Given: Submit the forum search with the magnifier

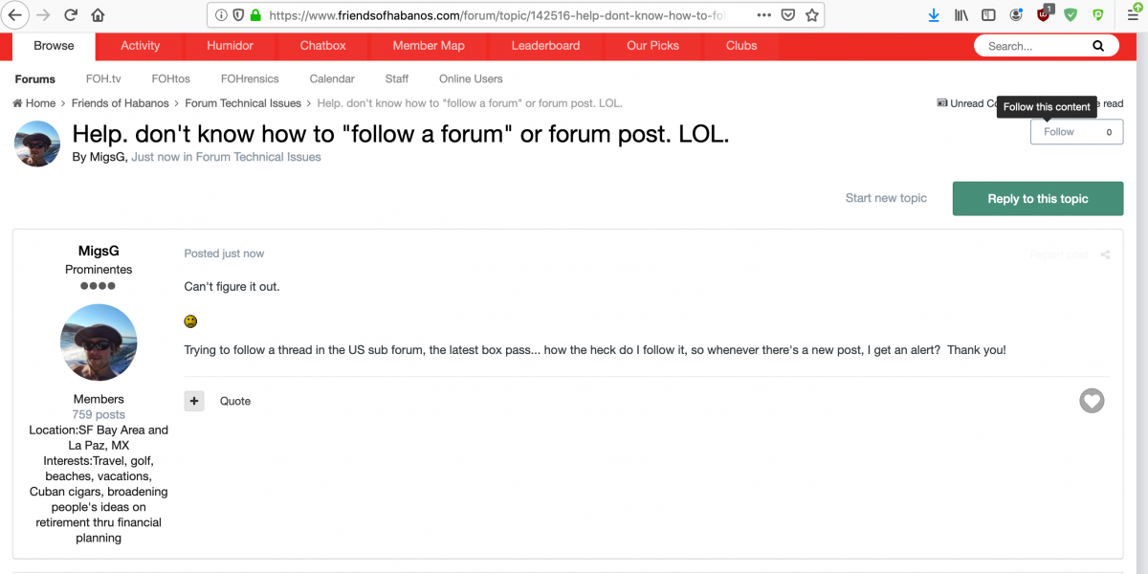Looking at the screenshot, I should [1098, 46].
